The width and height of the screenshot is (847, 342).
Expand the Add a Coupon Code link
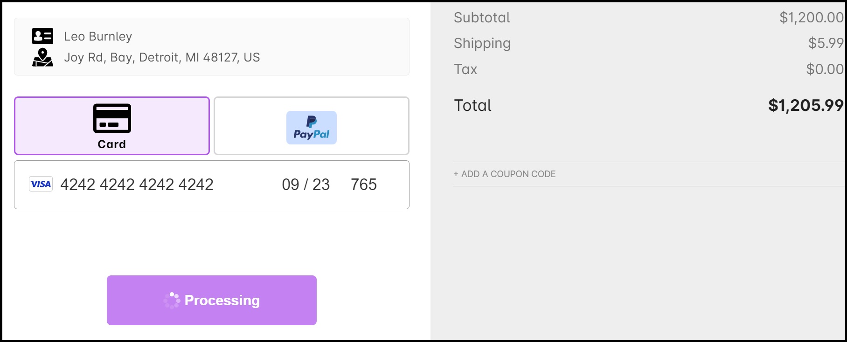pyautogui.click(x=505, y=174)
